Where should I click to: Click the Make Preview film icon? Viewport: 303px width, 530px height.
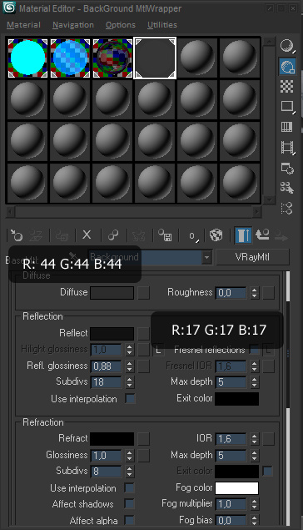pos(287,148)
